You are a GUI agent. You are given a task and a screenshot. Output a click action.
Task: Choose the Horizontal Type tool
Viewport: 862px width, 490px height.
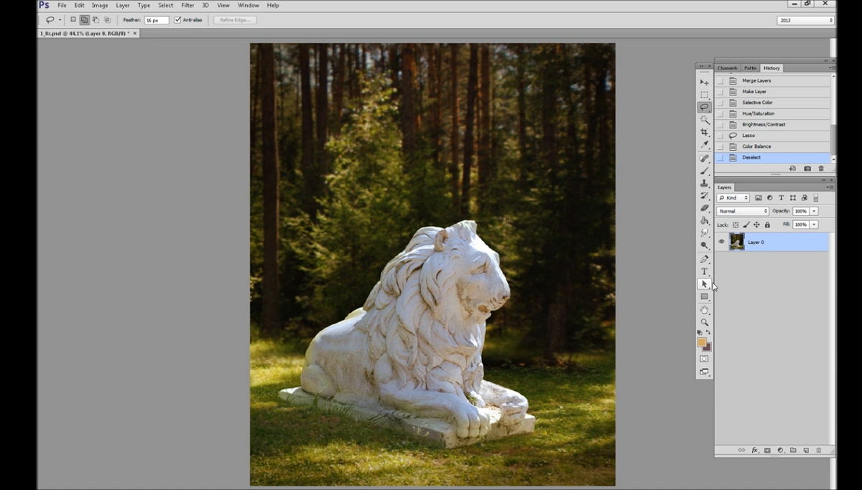tap(705, 271)
